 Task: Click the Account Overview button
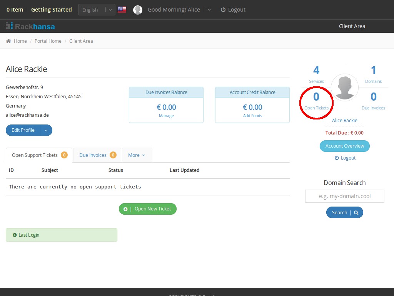(345, 146)
